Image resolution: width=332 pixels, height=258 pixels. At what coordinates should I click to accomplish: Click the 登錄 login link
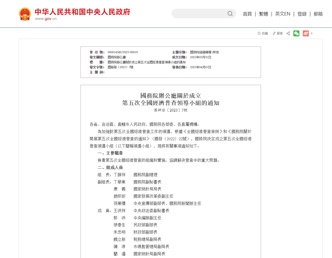[302, 14]
